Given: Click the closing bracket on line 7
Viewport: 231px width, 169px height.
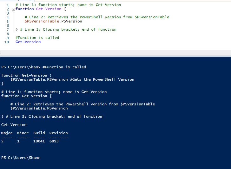Looking at the screenshot, I should point(16,29).
